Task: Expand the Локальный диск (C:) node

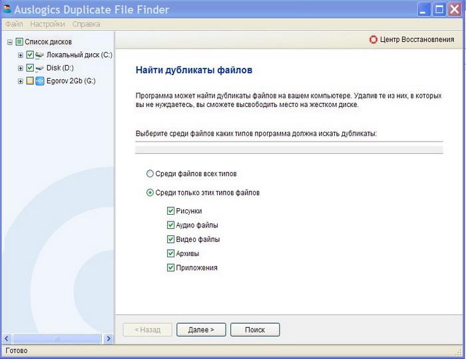Action: (x=20, y=55)
